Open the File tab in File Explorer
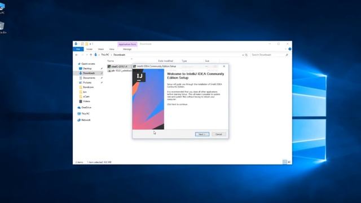361x203 pixels. point(78,49)
